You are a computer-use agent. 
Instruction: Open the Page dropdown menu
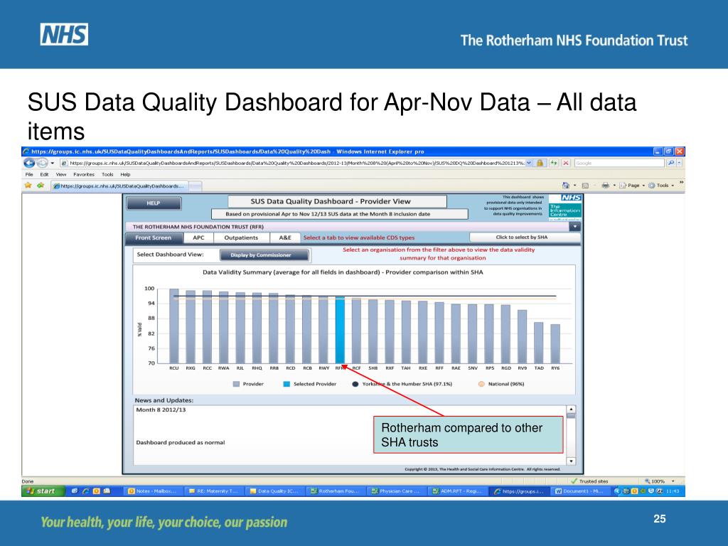click(x=632, y=186)
